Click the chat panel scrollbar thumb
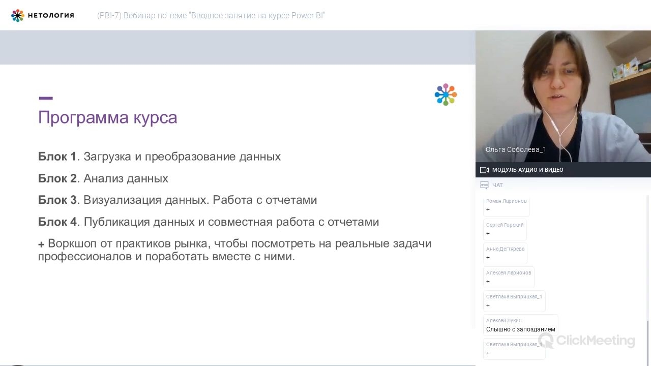 [x=647, y=343]
